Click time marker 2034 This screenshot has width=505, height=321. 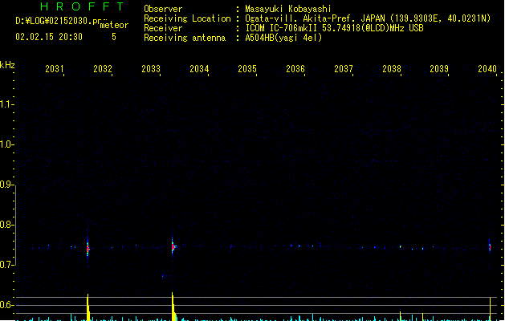tap(199, 69)
